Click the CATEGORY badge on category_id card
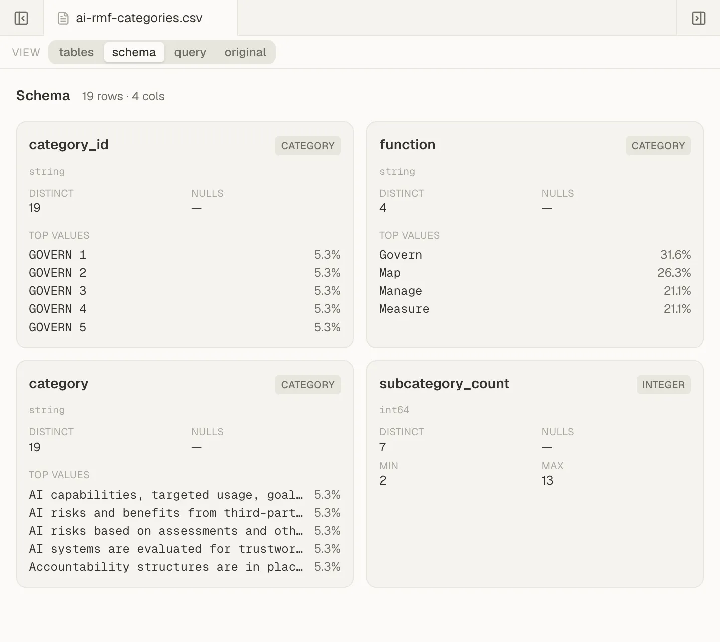 (308, 146)
